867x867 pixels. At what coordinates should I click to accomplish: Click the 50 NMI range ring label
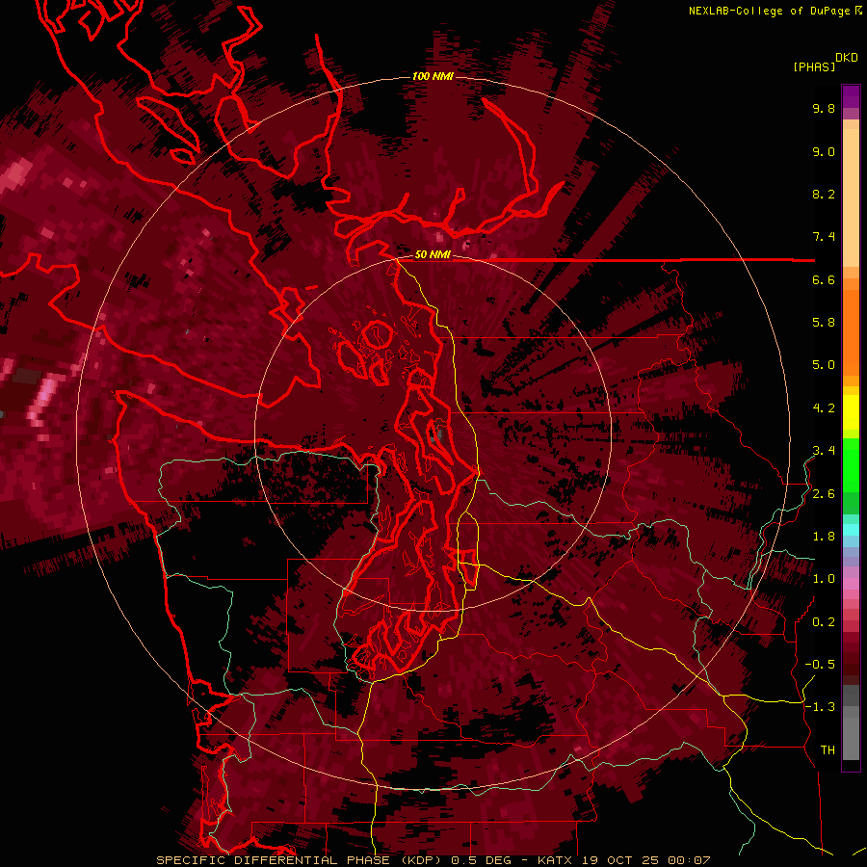433,255
